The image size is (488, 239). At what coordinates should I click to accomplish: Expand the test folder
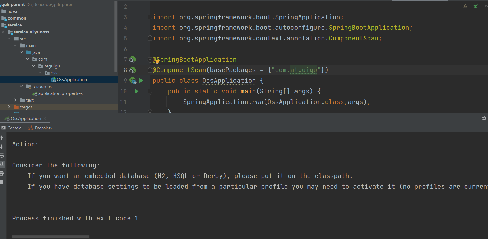[15, 100]
